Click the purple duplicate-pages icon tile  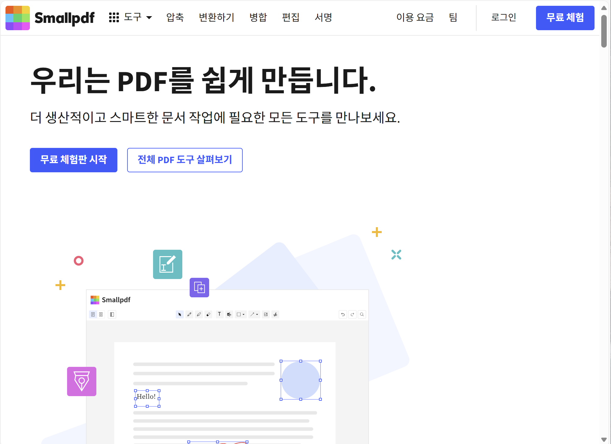pyautogui.click(x=199, y=287)
